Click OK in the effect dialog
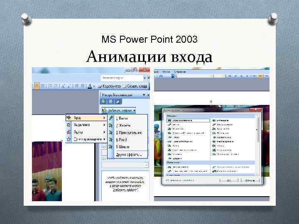 tap(229, 180)
